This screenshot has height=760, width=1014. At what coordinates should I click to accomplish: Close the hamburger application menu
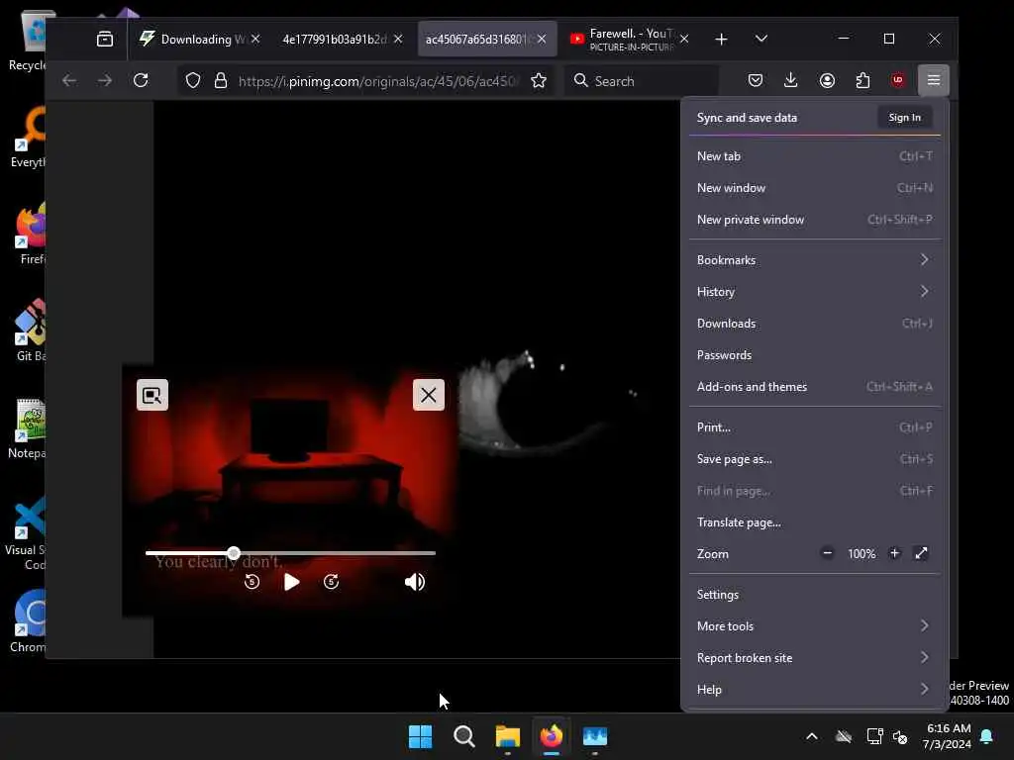click(933, 80)
